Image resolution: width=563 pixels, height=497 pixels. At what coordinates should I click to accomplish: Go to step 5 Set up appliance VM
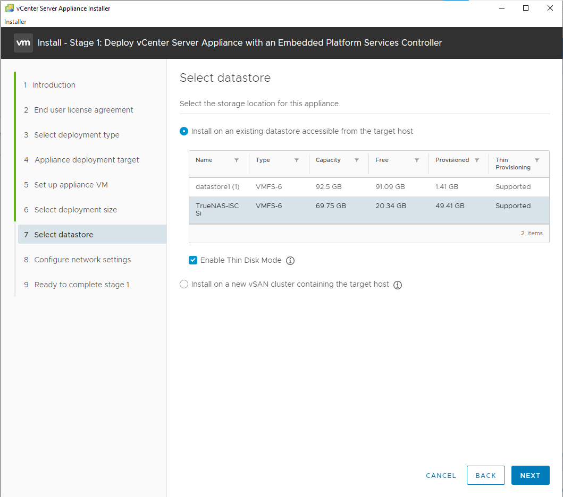coord(66,185)
